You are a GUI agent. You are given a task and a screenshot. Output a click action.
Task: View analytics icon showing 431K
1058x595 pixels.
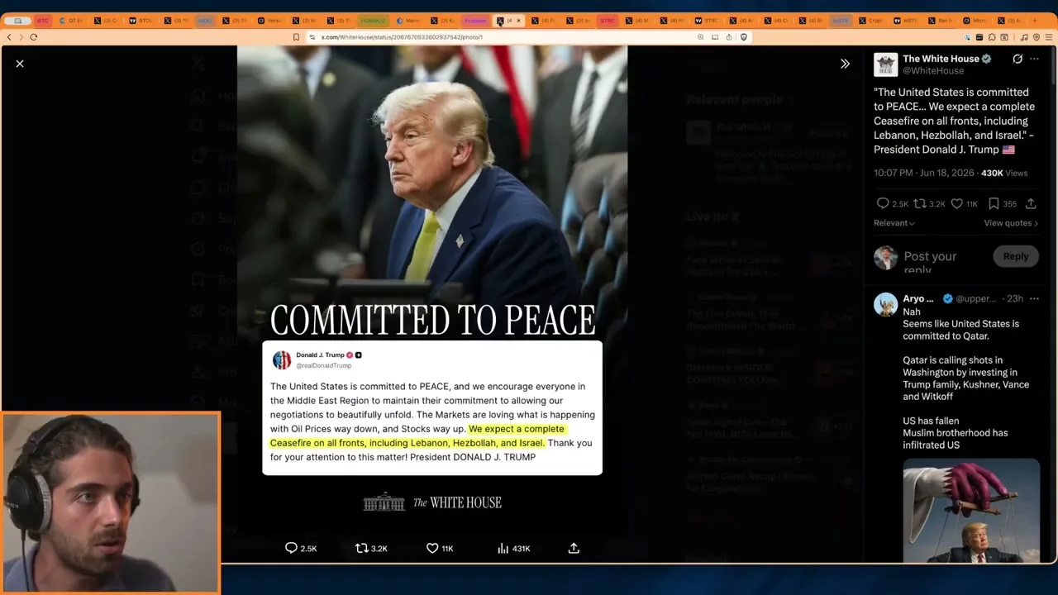point(503,548)
